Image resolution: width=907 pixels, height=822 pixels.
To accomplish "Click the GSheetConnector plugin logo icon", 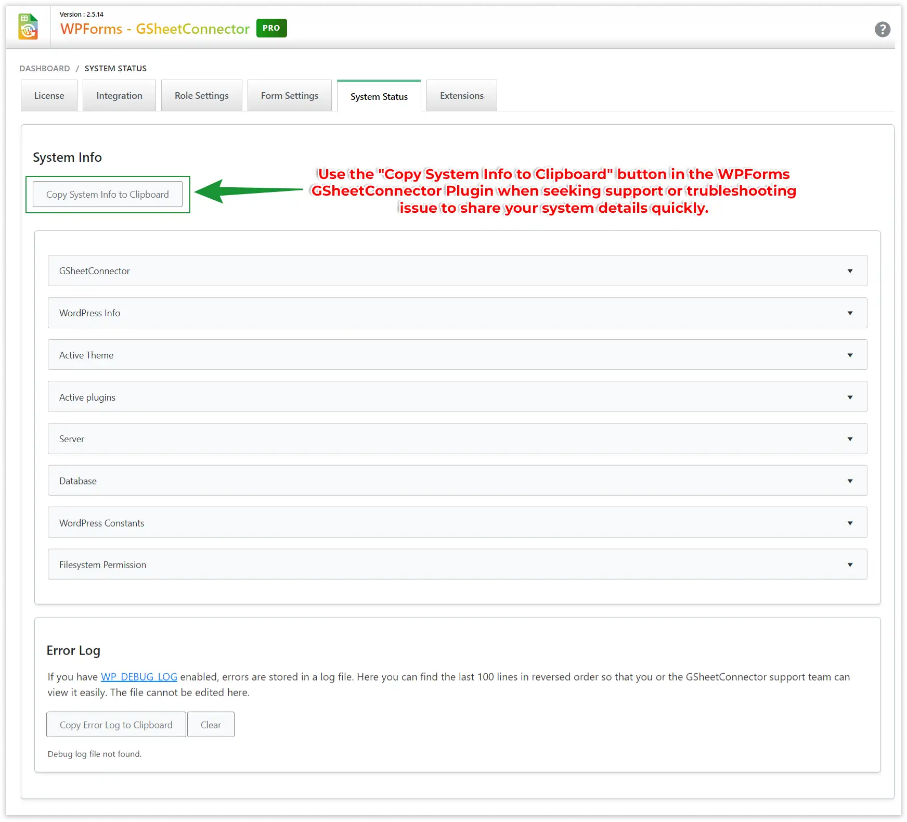I will (29, 27).
